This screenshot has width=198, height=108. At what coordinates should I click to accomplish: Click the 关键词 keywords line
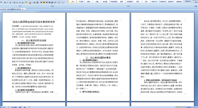(x=24, y=37)
